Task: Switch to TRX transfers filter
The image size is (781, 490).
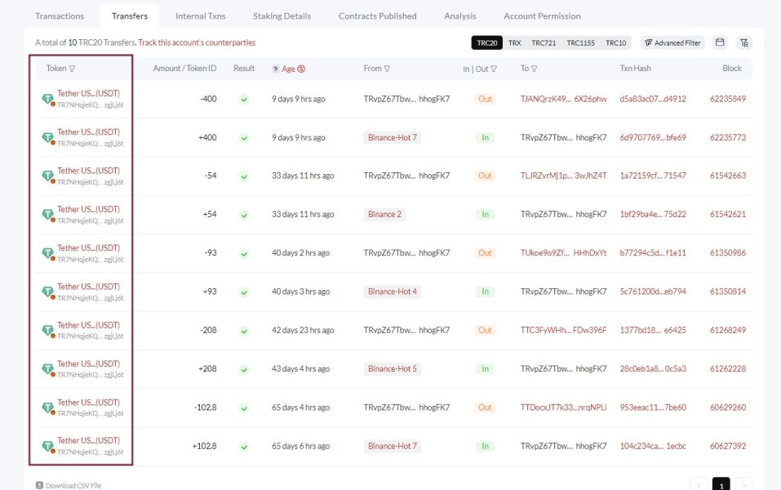Action: pos(514,42)
